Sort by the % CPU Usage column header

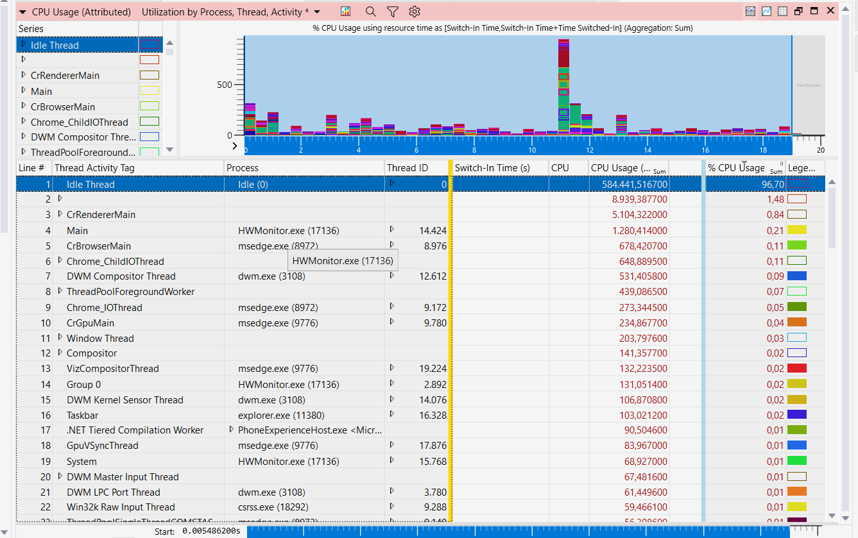point(745,167)
